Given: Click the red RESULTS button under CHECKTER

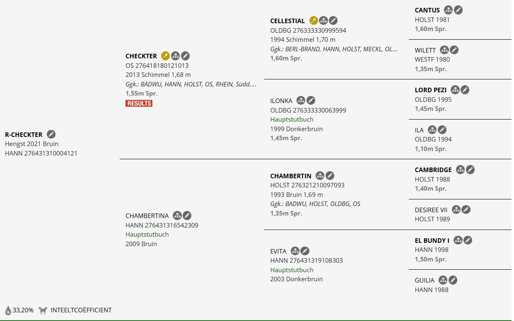Looking at the screenshot, I should point(139,103).
